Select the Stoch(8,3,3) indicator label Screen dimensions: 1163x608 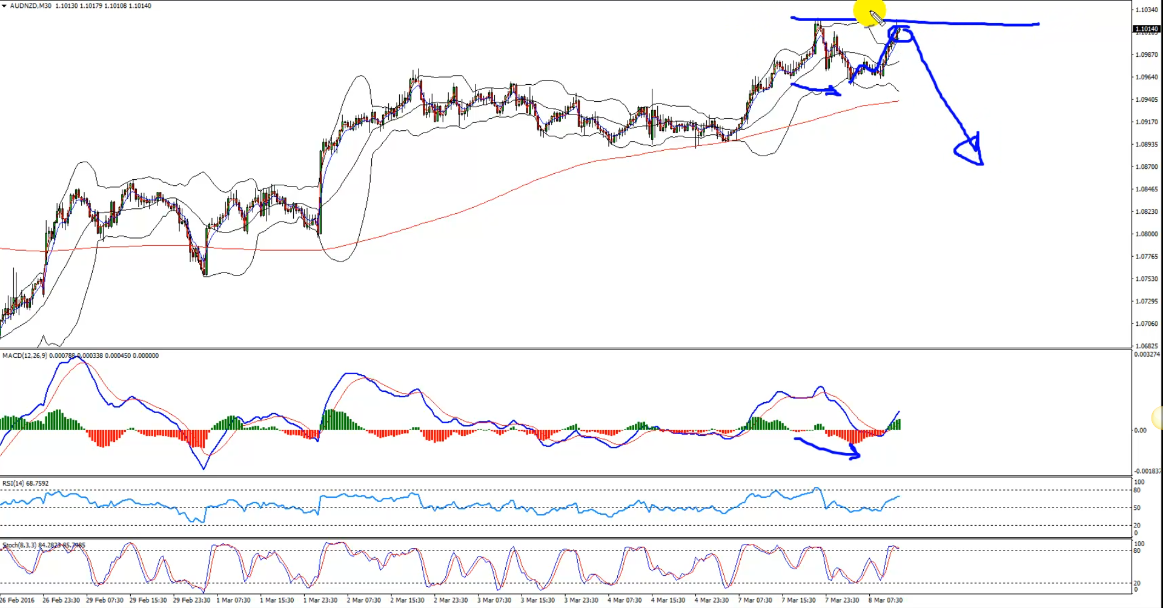19,545
